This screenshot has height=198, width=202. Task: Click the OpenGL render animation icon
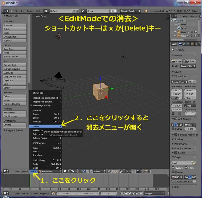[x=149, y=171]
